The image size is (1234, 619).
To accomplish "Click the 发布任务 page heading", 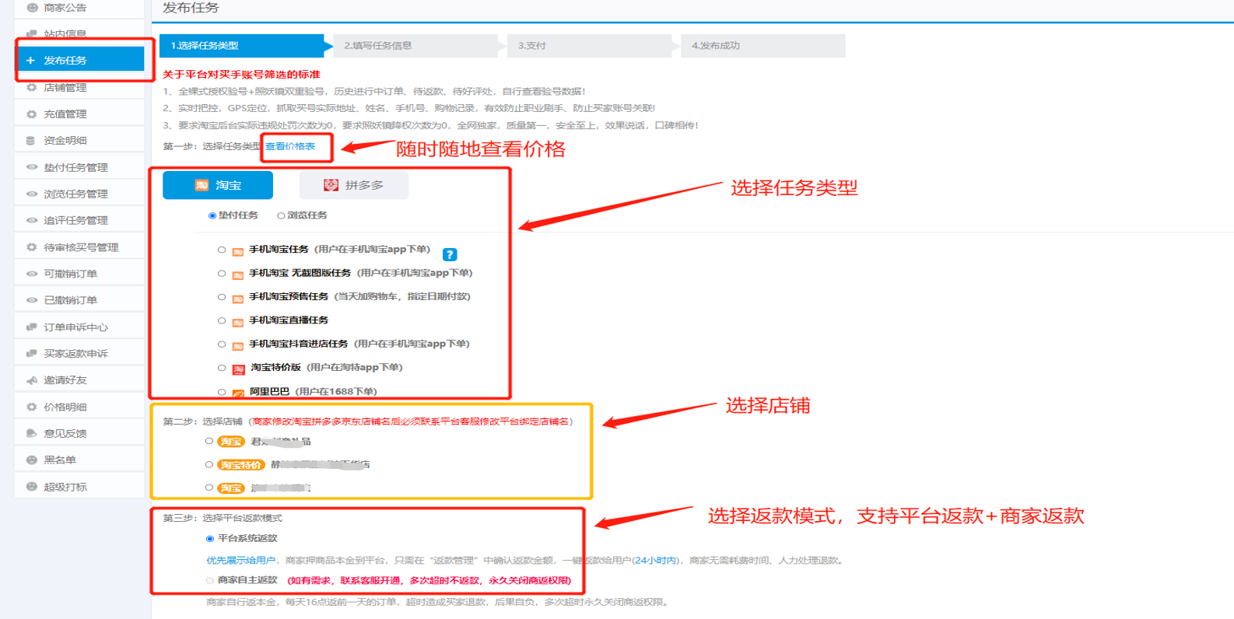I will point(191,8).
